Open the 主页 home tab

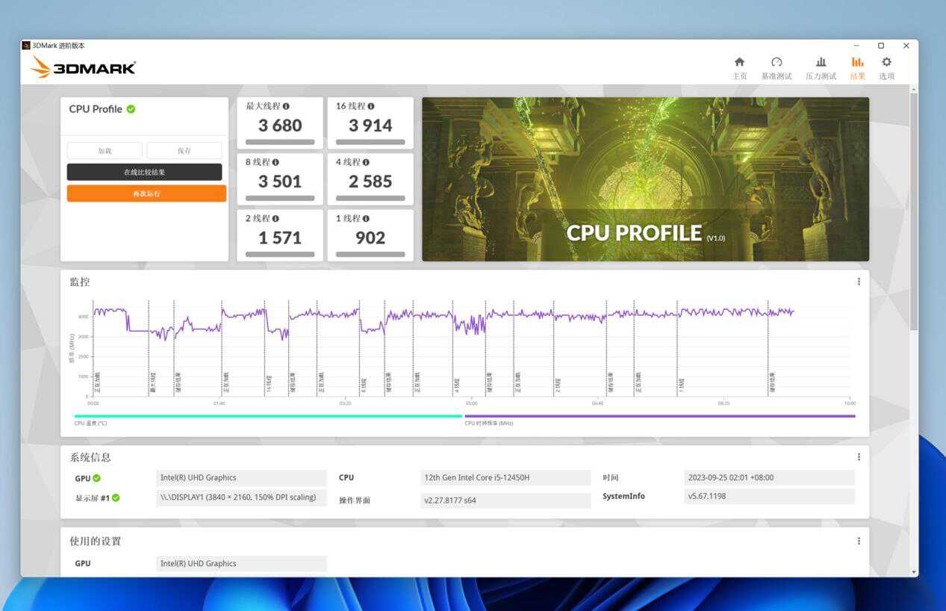tap(739, 67)
